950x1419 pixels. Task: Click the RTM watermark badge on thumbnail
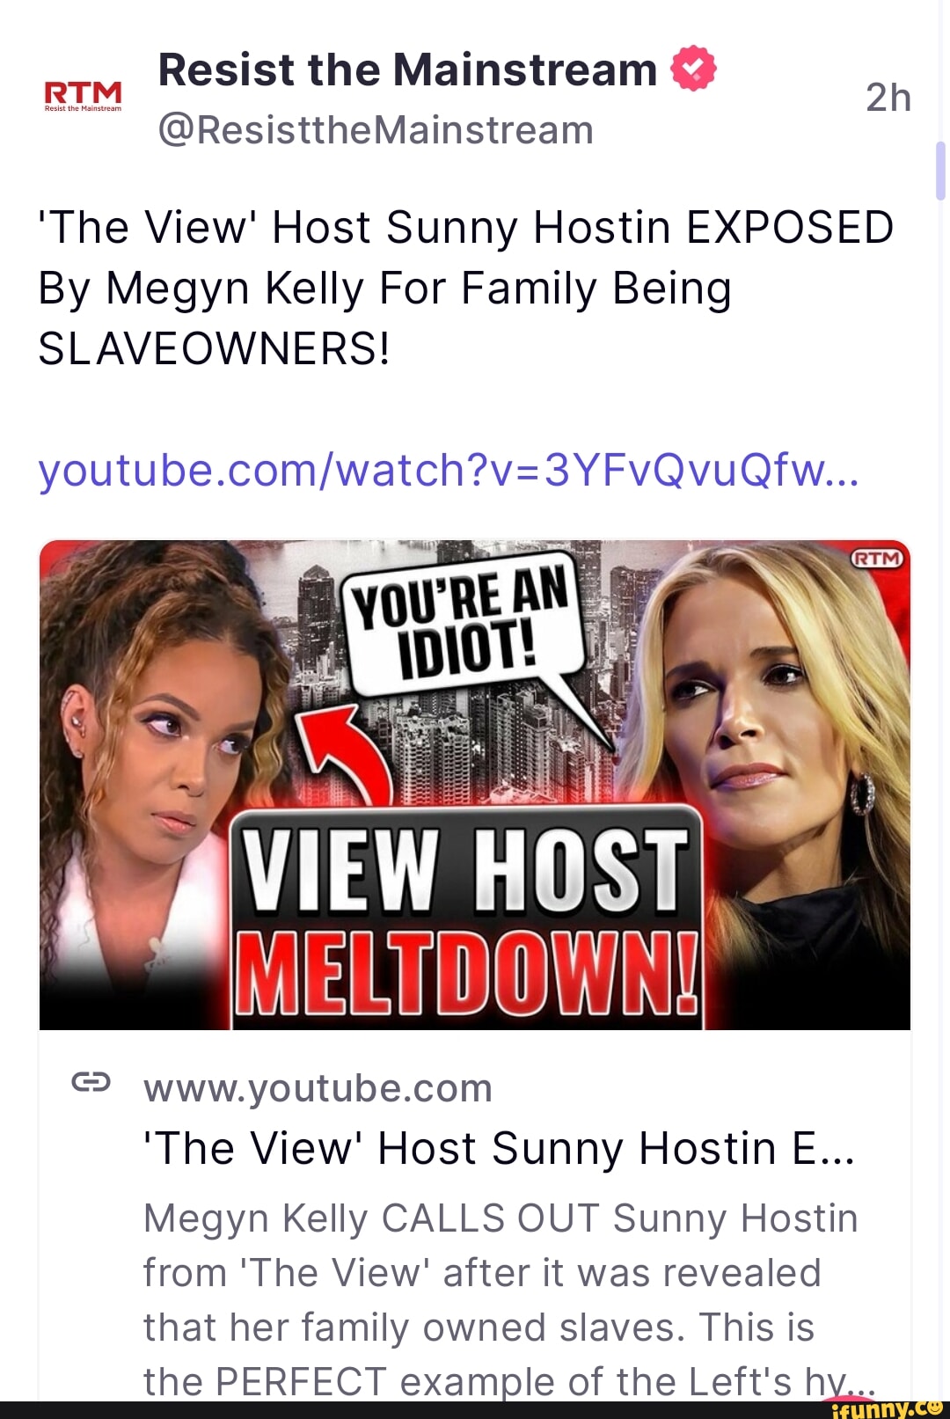click(x=877, y=559)
